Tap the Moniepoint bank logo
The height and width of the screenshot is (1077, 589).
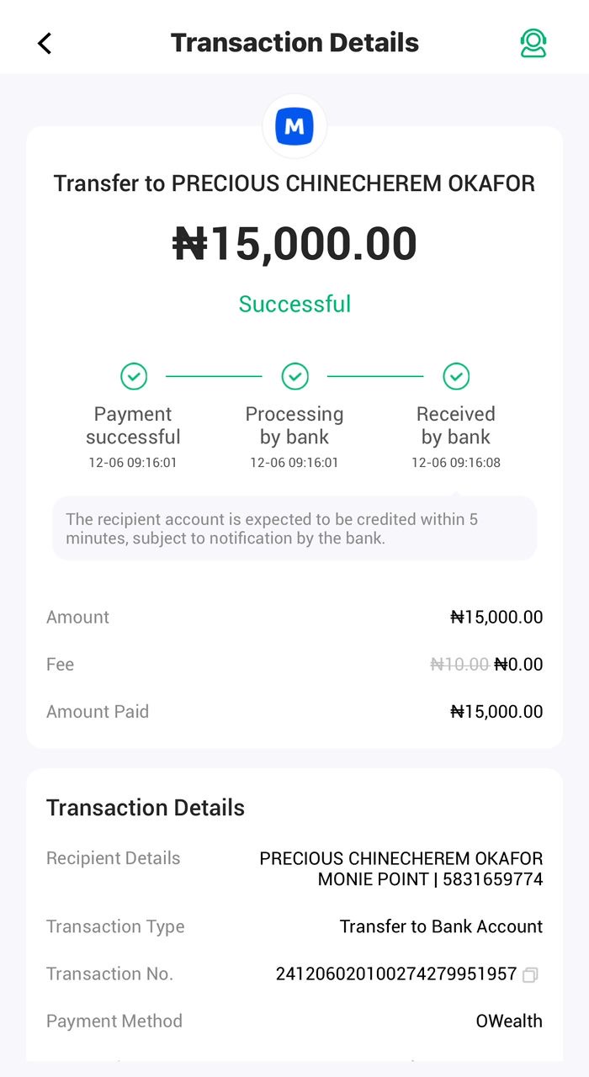click(294, 127)
